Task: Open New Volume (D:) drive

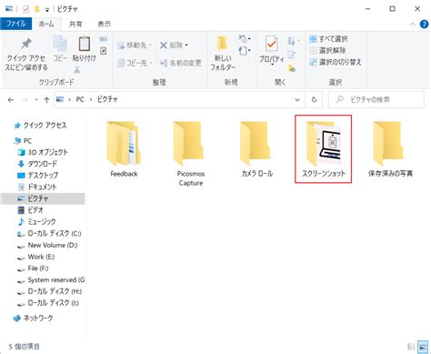Action: coord(47,245)
